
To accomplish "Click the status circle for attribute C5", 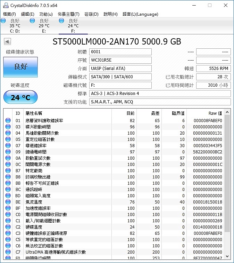I will pyautogui.click(x=8, y=239).
